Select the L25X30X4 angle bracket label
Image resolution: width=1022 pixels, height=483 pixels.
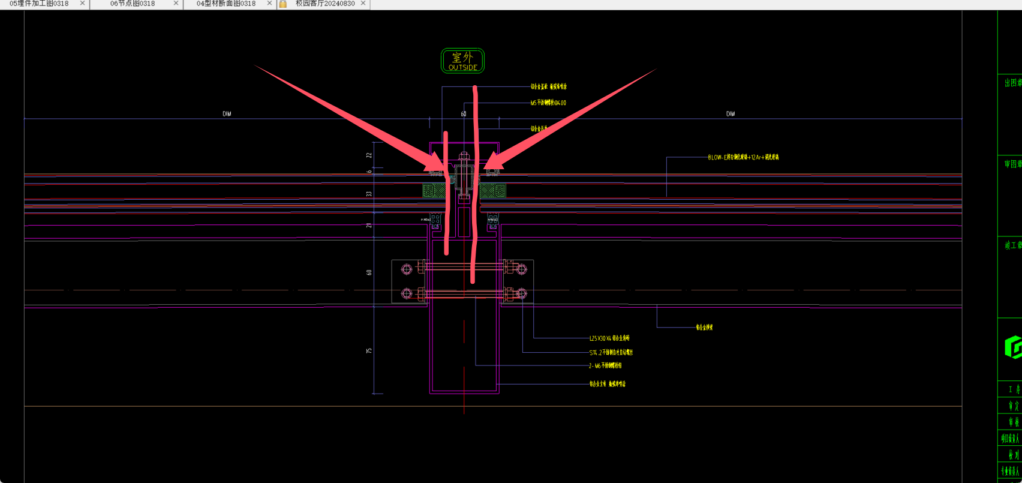pos(609,338)
